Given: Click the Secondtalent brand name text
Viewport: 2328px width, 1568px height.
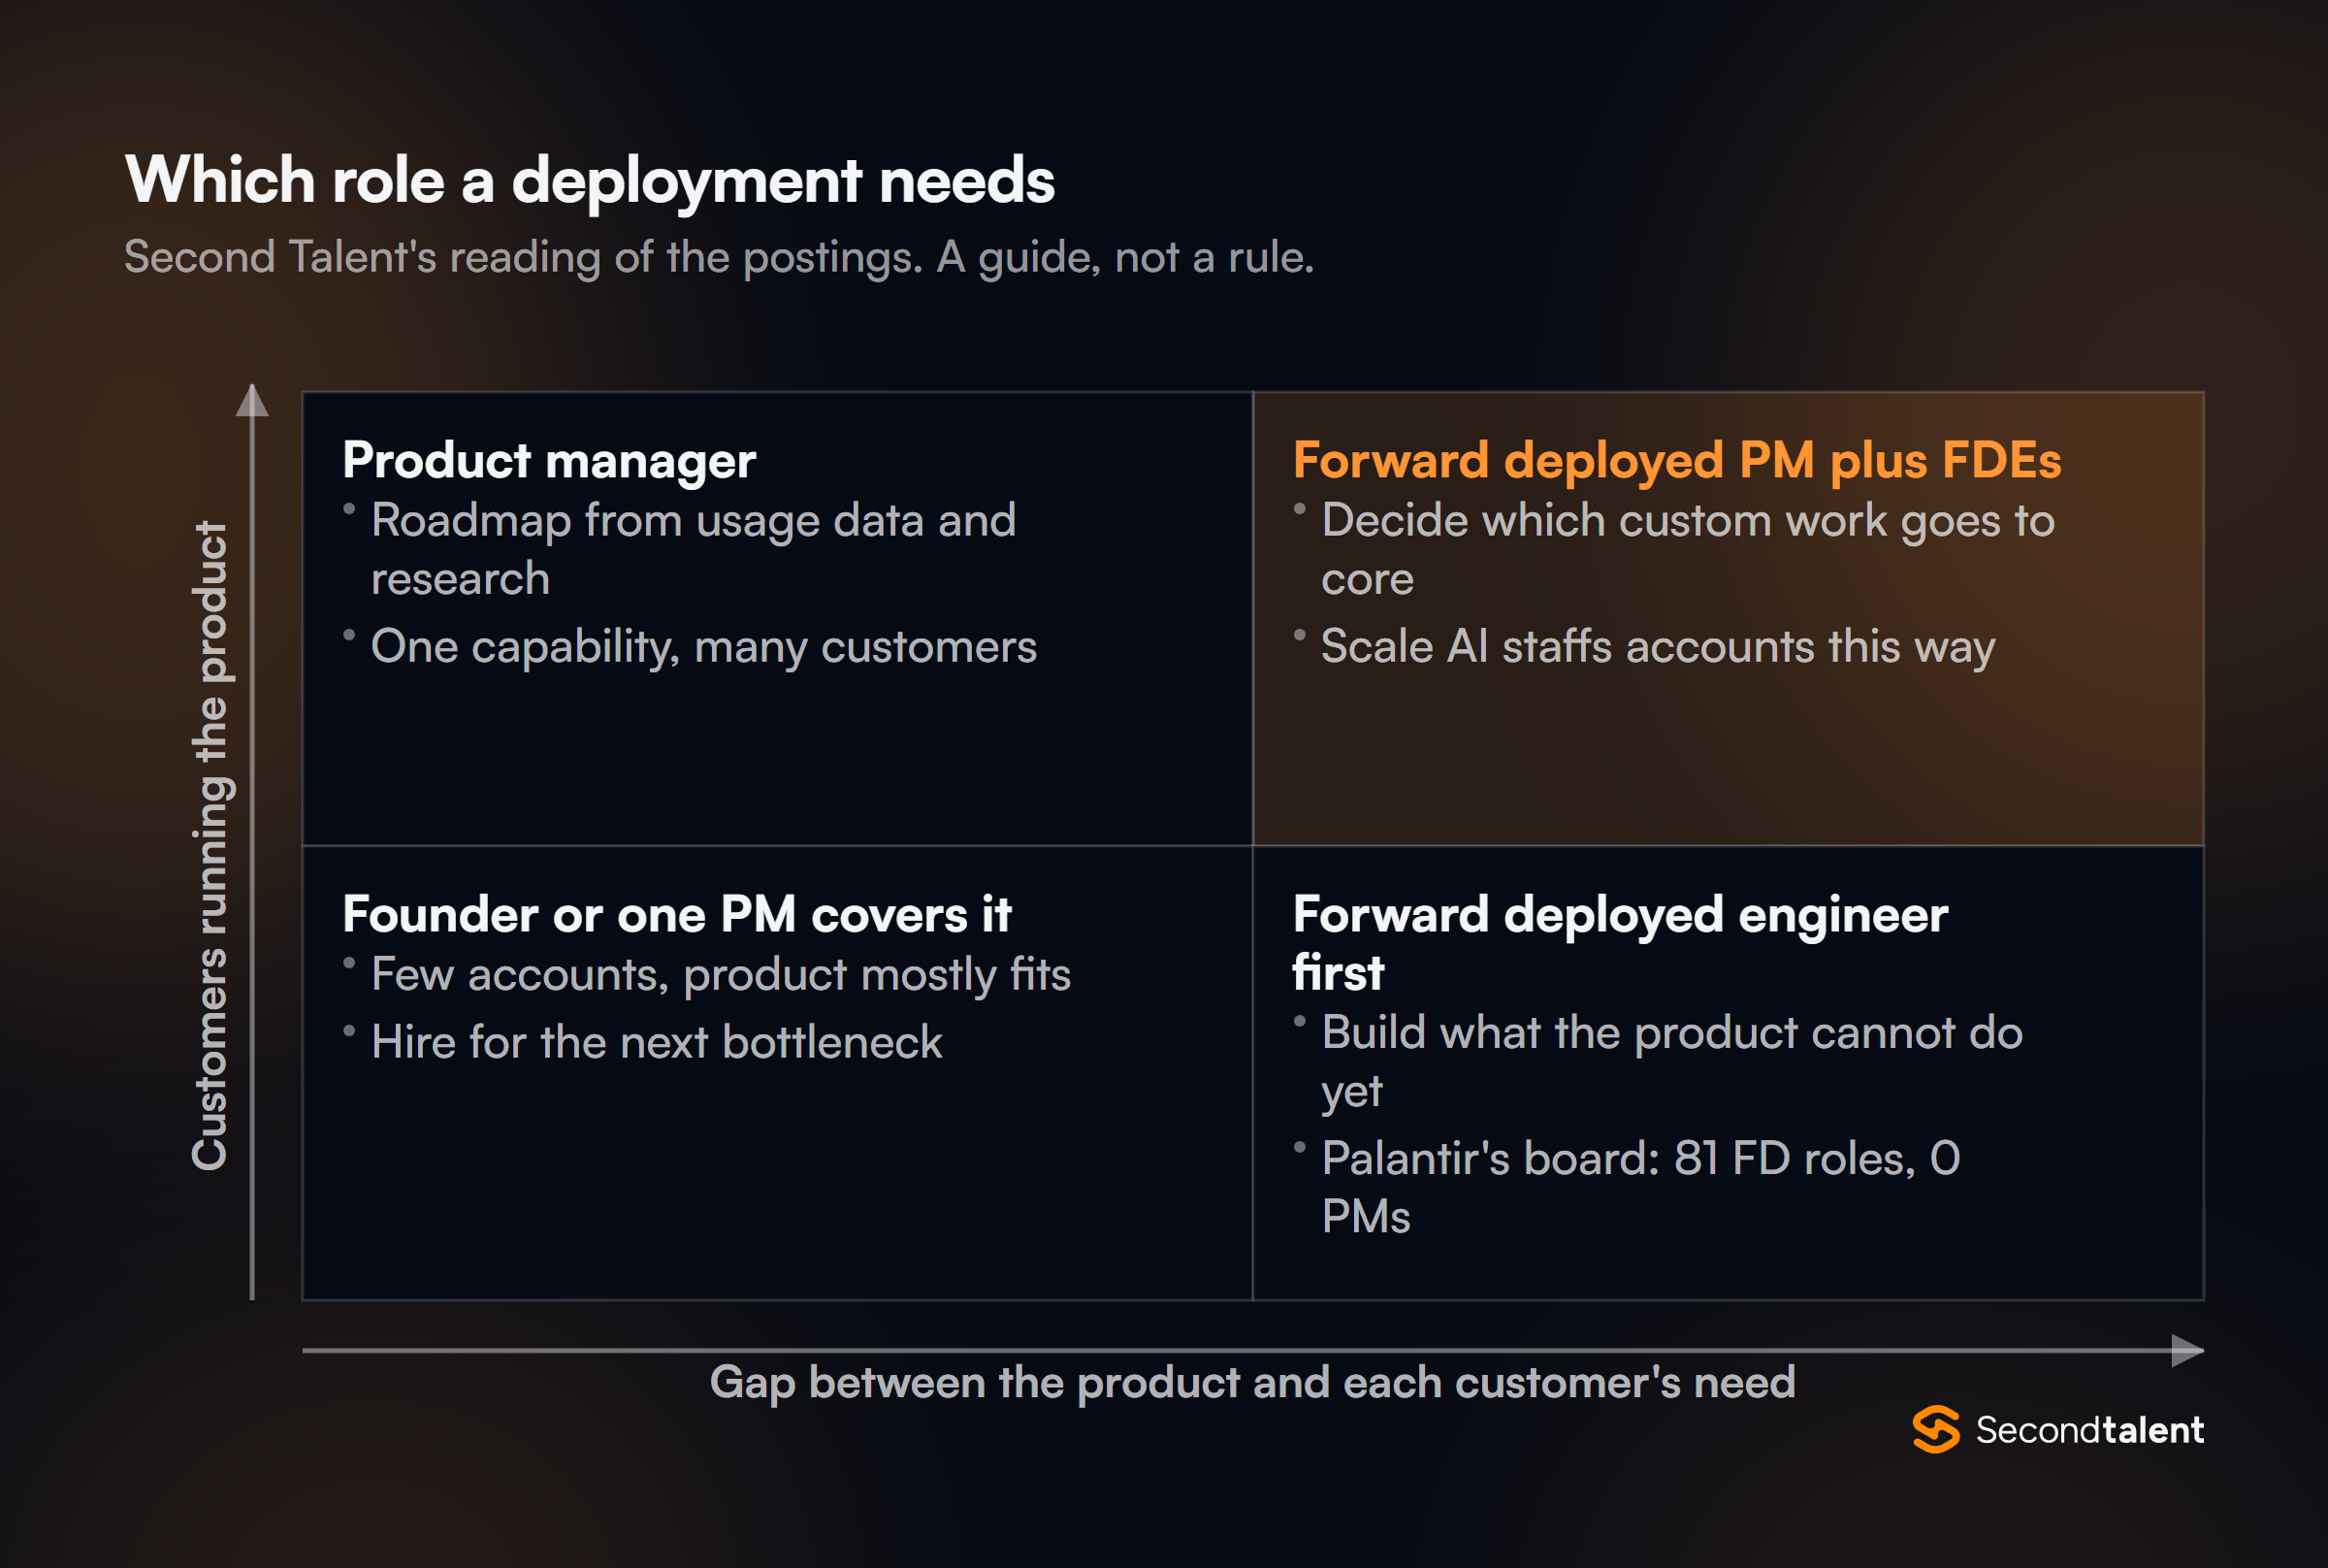Looking at the screenshot, I should coord(2089,1430).
